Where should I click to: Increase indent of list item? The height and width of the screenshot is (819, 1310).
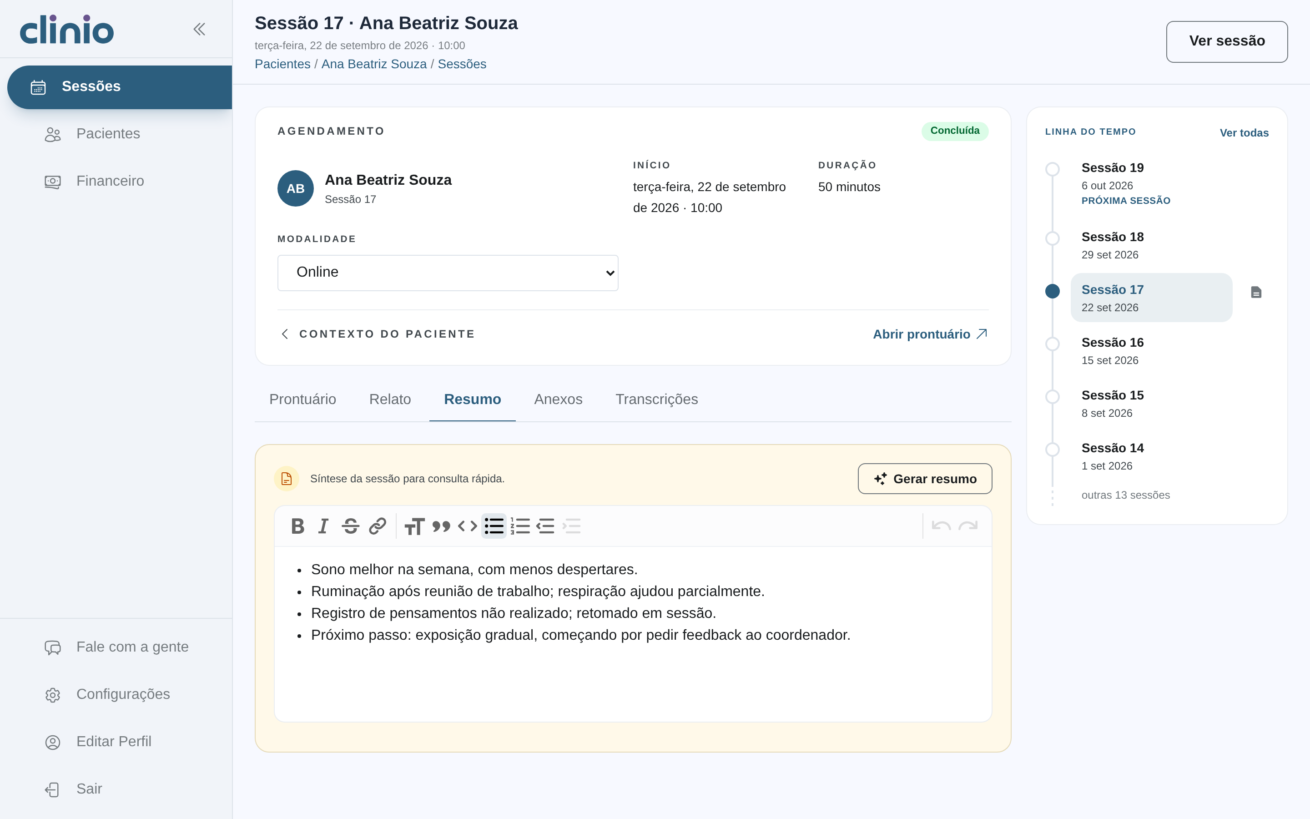click(x=572, y=526)
